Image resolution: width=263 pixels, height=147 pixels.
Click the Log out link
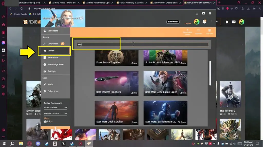point(188,23)
